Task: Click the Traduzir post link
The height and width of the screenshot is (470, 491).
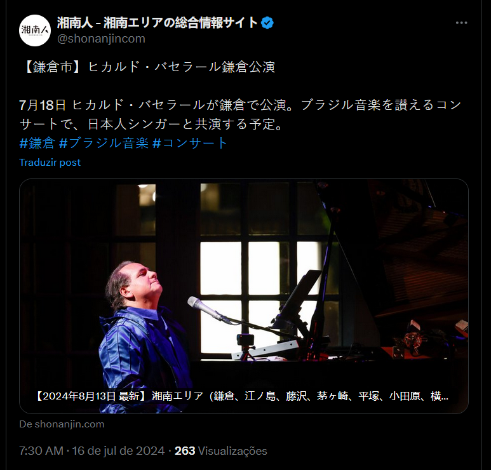Action: pos(50,162)
